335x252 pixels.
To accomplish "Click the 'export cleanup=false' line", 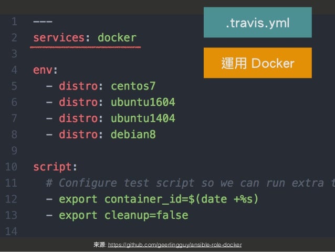I will click(124, 215).
